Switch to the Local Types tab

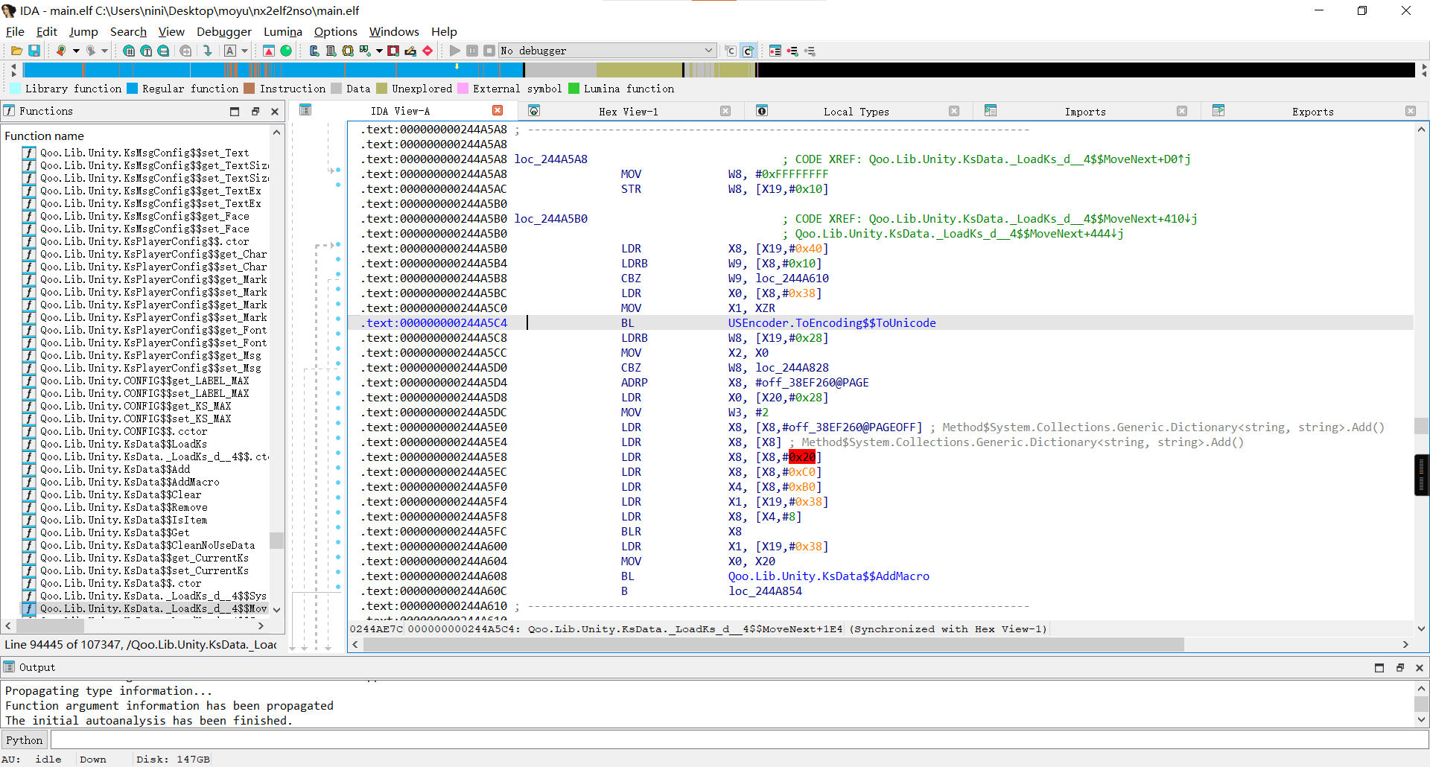(x=857, y=112)
